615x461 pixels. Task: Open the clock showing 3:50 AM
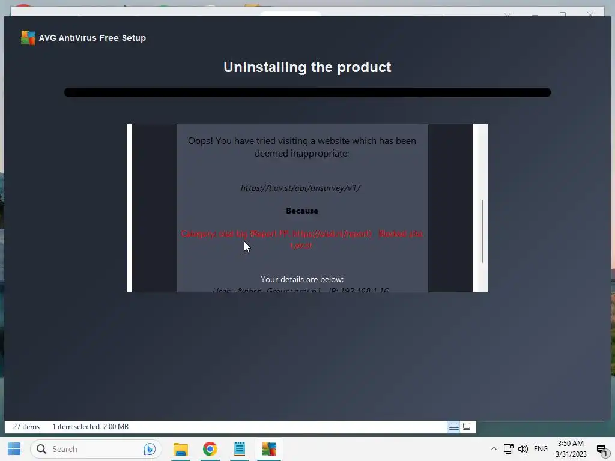click(x=571, y=449)
